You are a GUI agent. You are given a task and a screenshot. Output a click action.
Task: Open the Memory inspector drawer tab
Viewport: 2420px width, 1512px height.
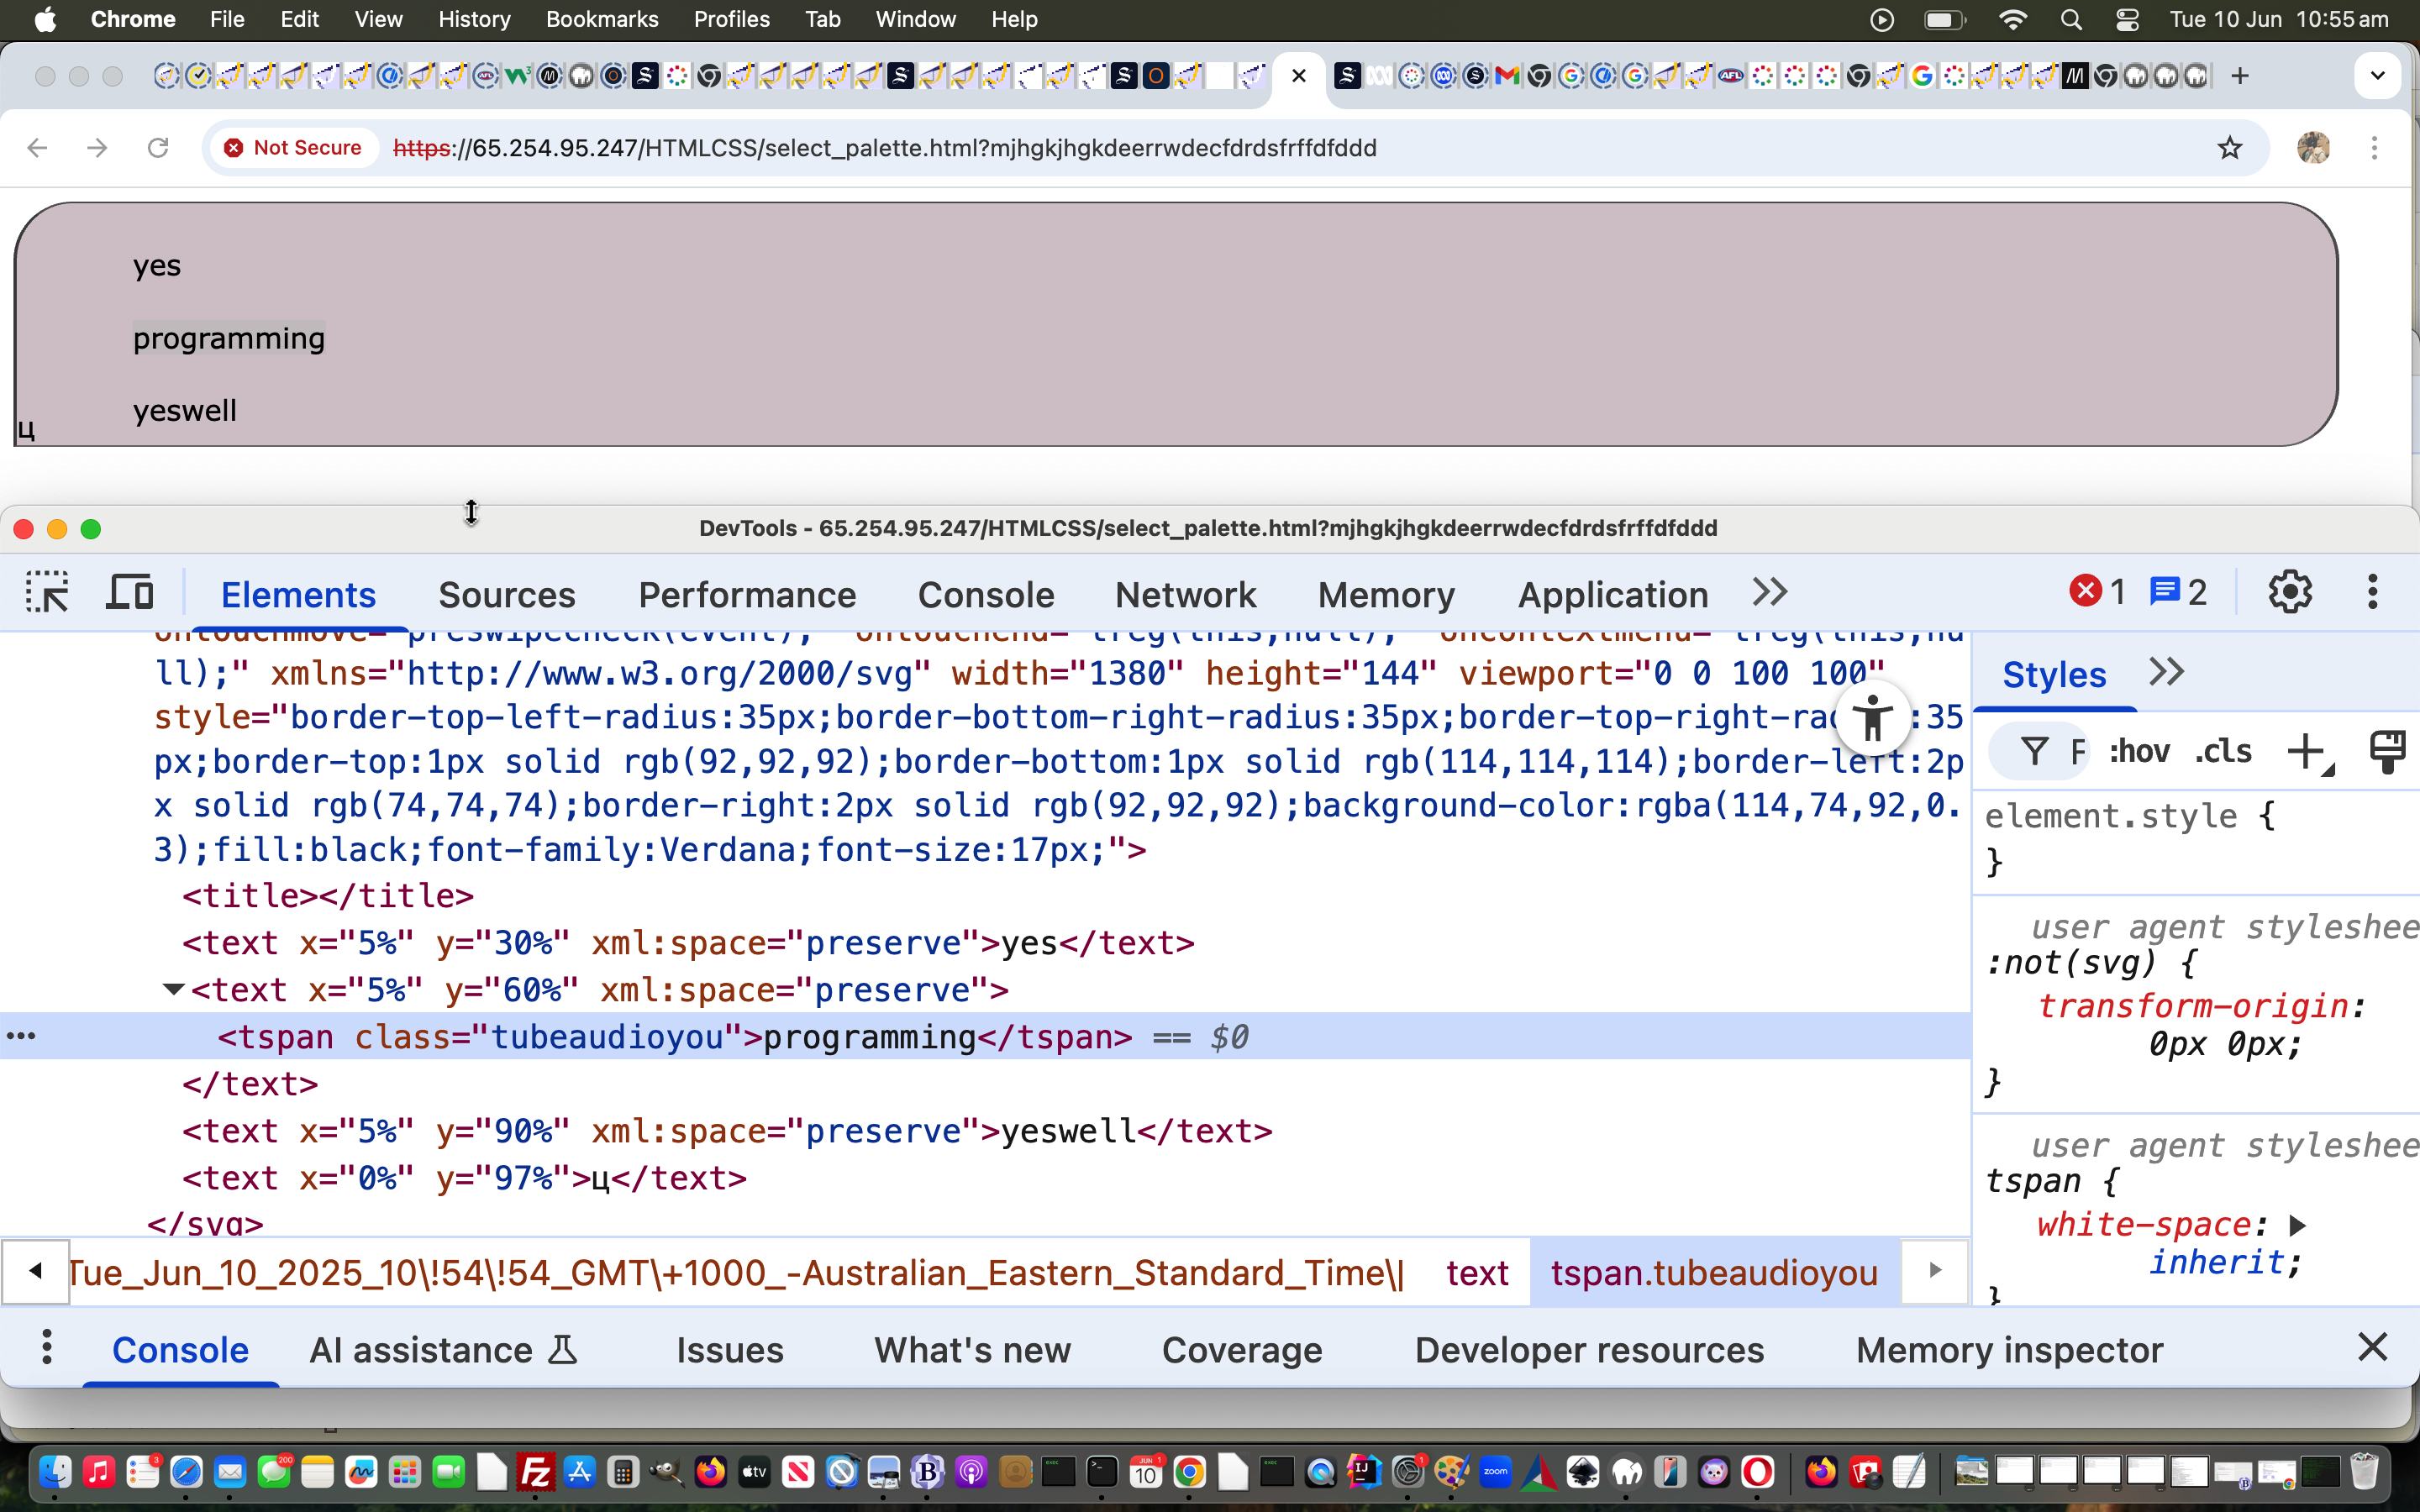click(x=2008, y=1349)
